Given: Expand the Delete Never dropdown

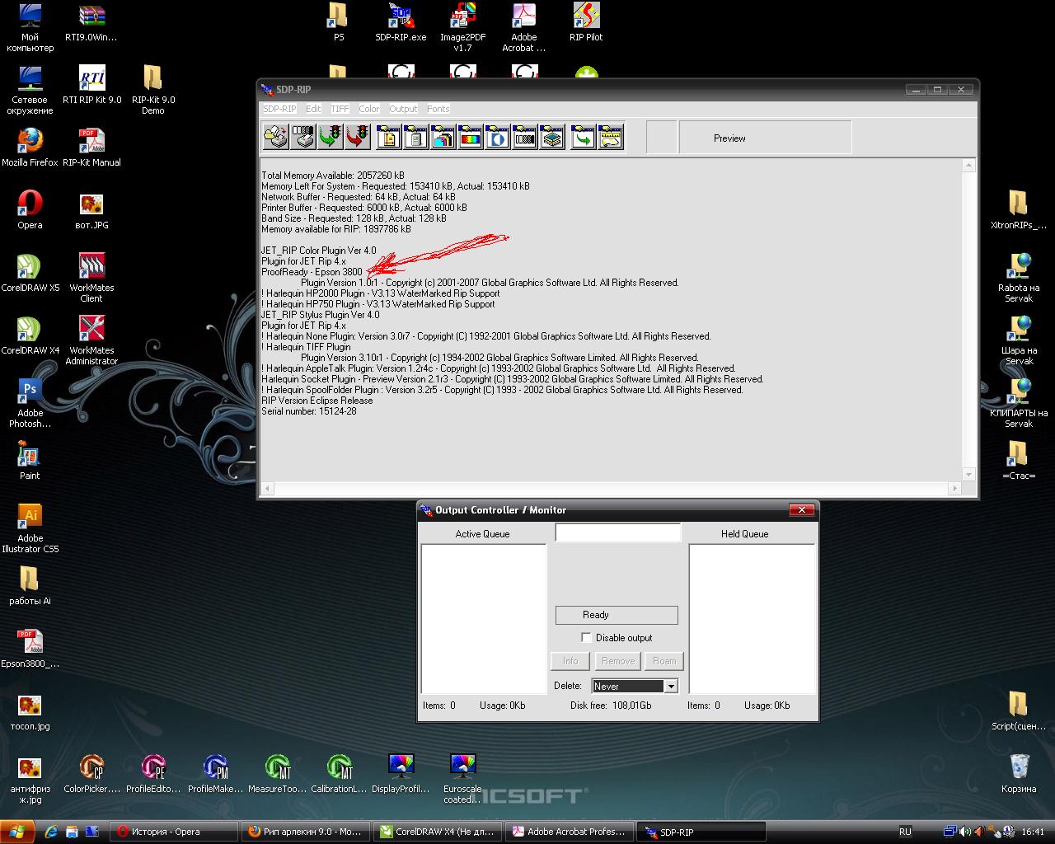Looking at the screenshot, I should tap(671, 686).
